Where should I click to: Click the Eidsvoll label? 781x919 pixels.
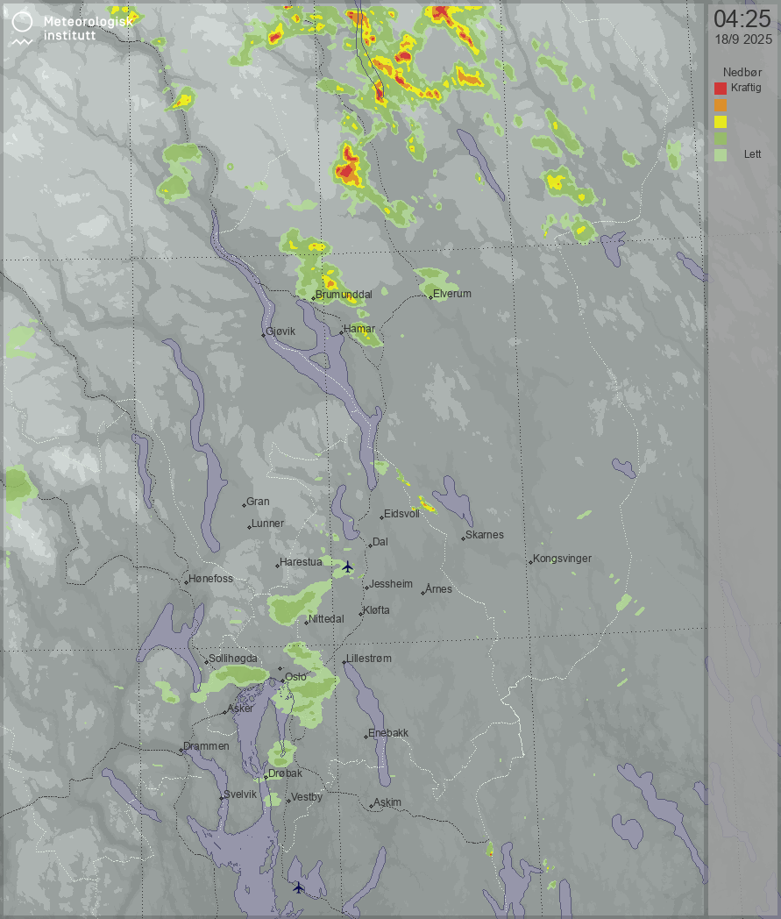pyautogui.click(x=402, y=513)
